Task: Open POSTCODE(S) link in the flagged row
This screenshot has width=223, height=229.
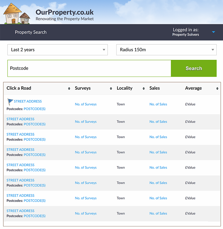Action: pos(35,109)
